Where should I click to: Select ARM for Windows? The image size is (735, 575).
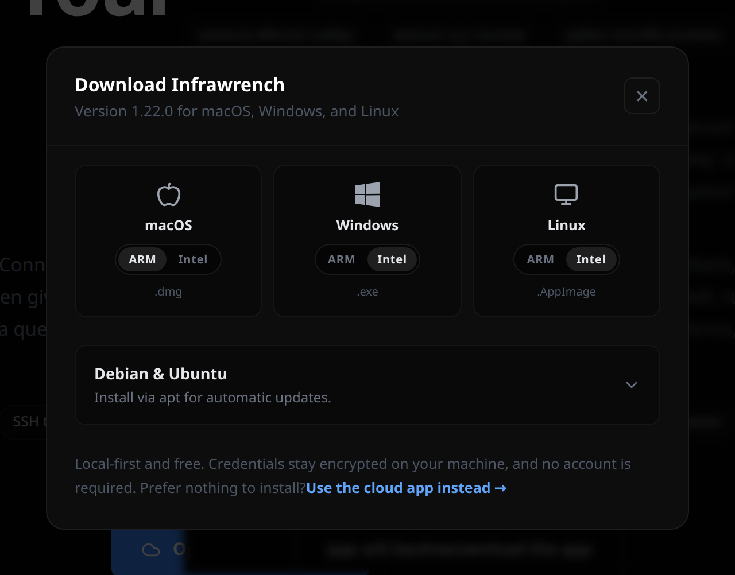tap(342, 259)
